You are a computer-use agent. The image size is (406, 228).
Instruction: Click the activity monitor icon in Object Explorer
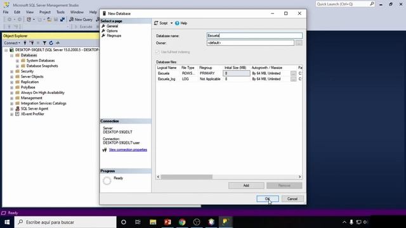click(58, 43)
